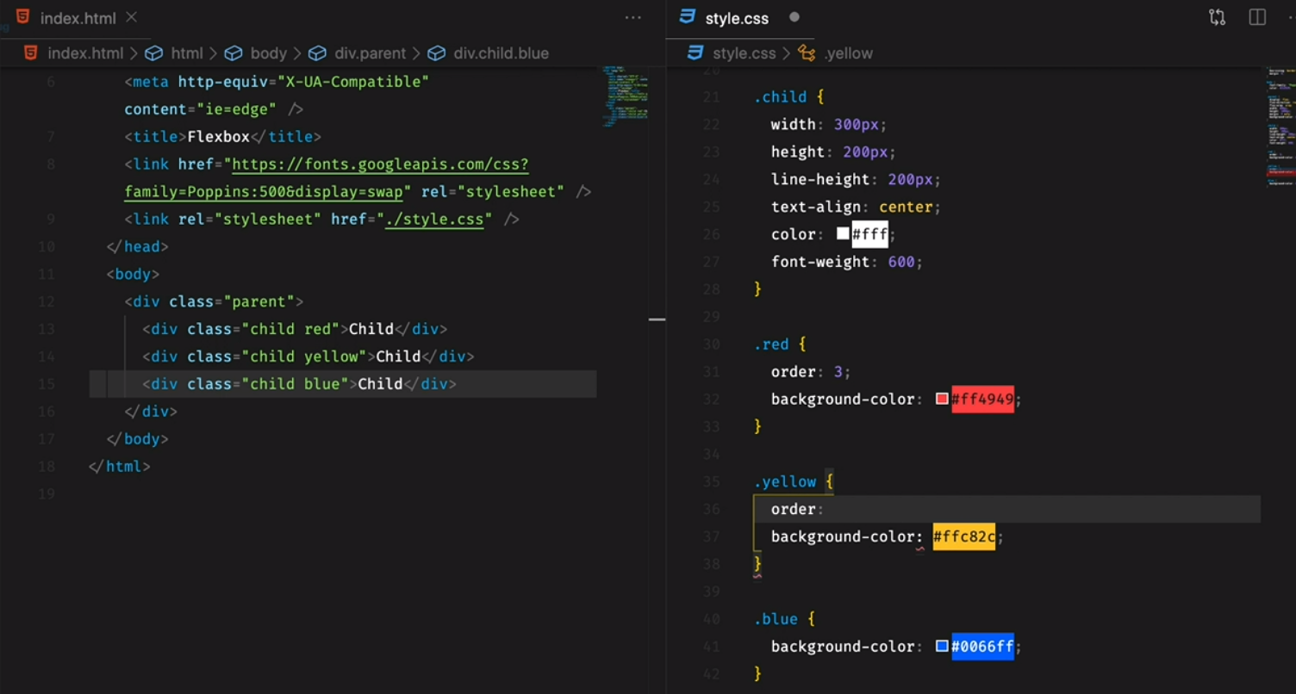The height and width of the screenshot is (694, 1296).
Task: Select the body breadcrumb segment
Action: click(x=269, y=53)
